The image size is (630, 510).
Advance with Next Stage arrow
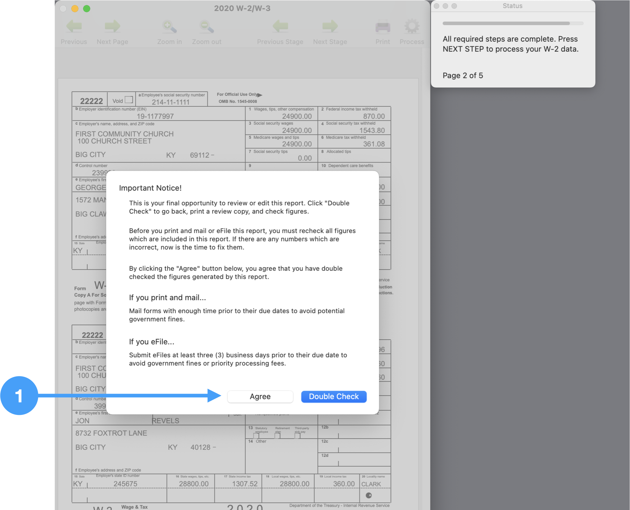(330, 26)
